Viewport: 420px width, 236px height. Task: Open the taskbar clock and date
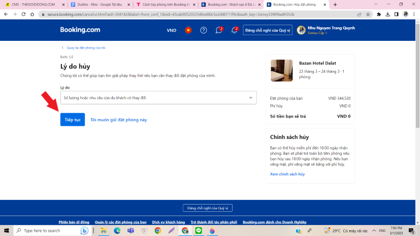(x=396, y=230)
